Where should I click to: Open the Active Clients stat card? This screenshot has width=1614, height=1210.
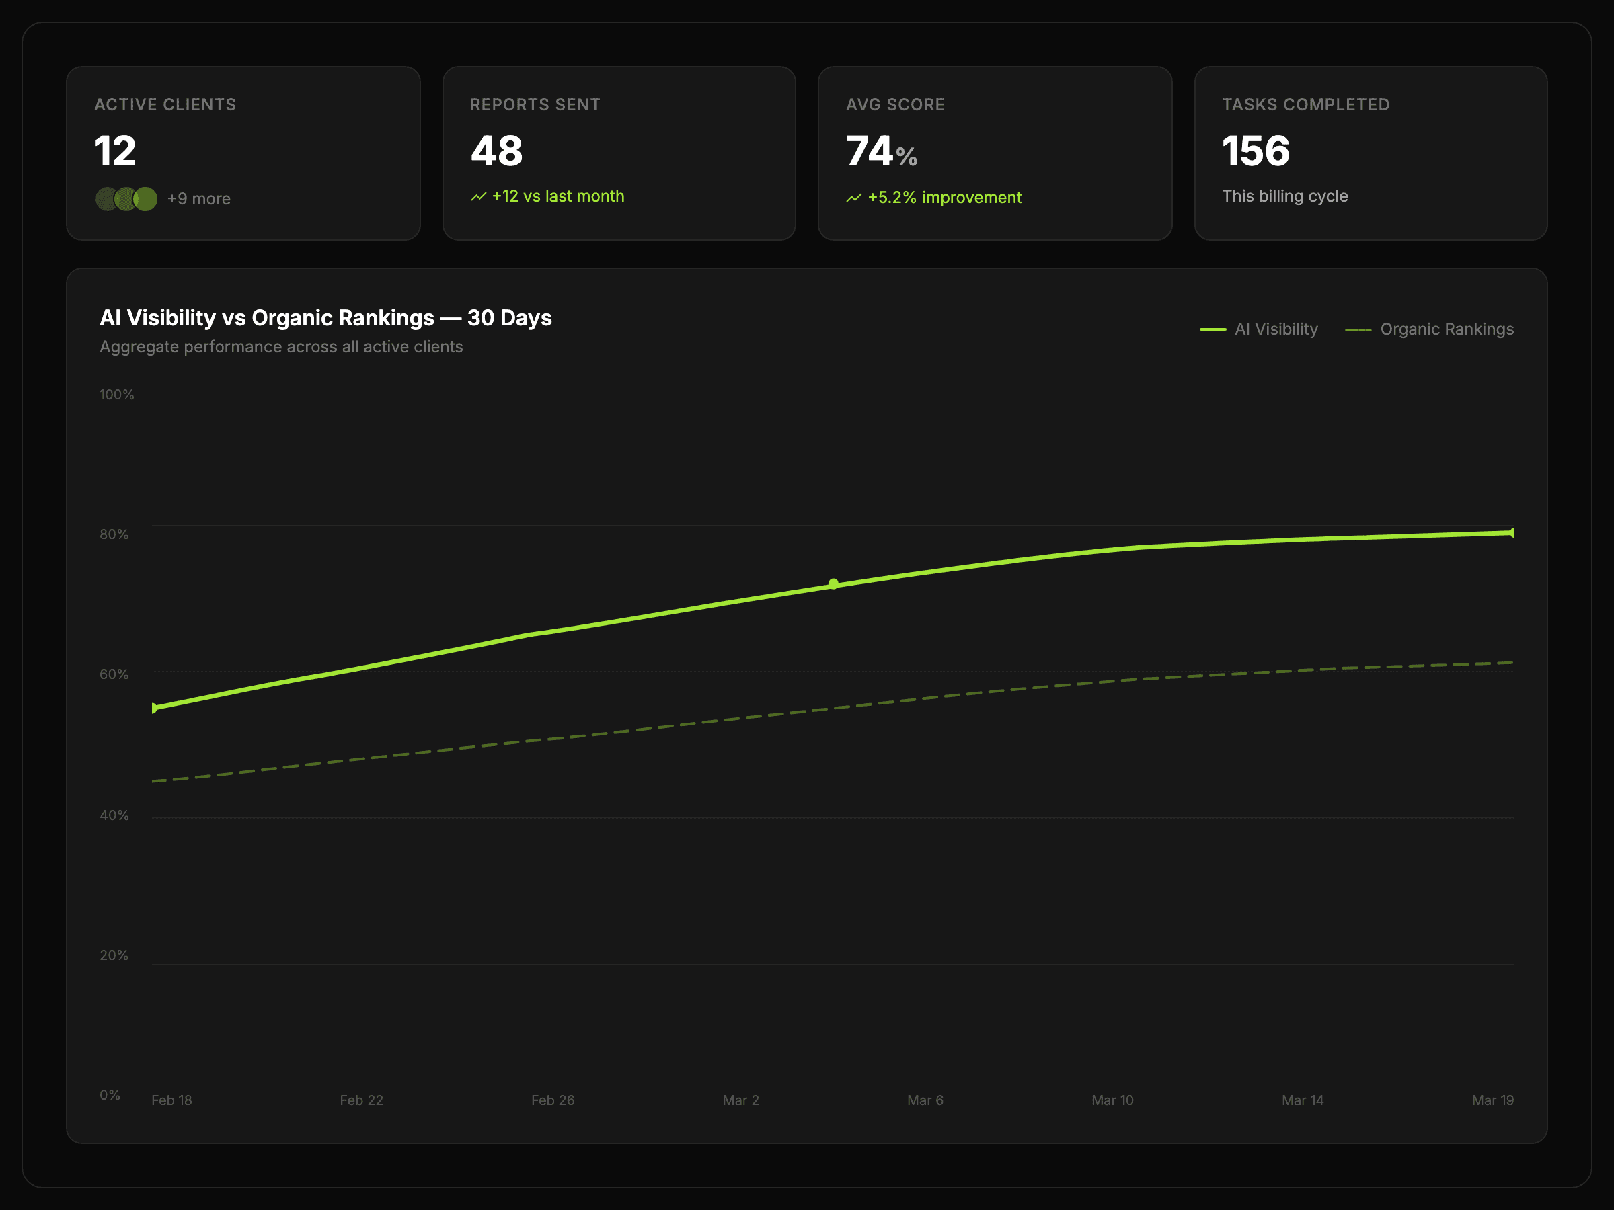point(243,153)
